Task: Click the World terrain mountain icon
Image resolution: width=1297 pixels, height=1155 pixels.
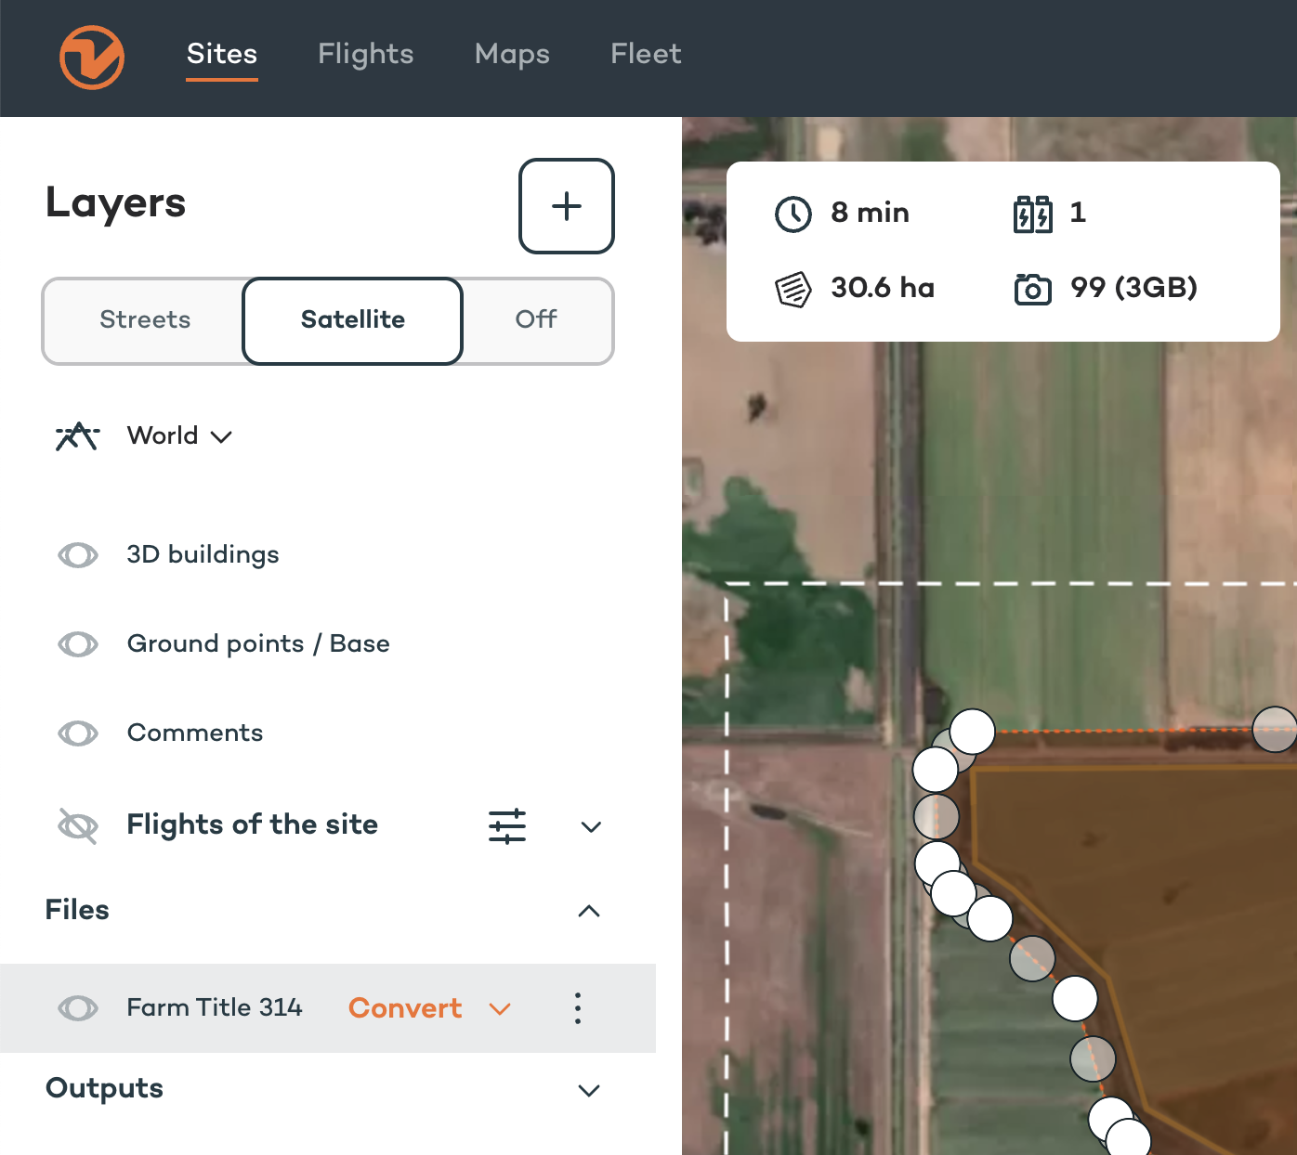Action: click(77, 435)
